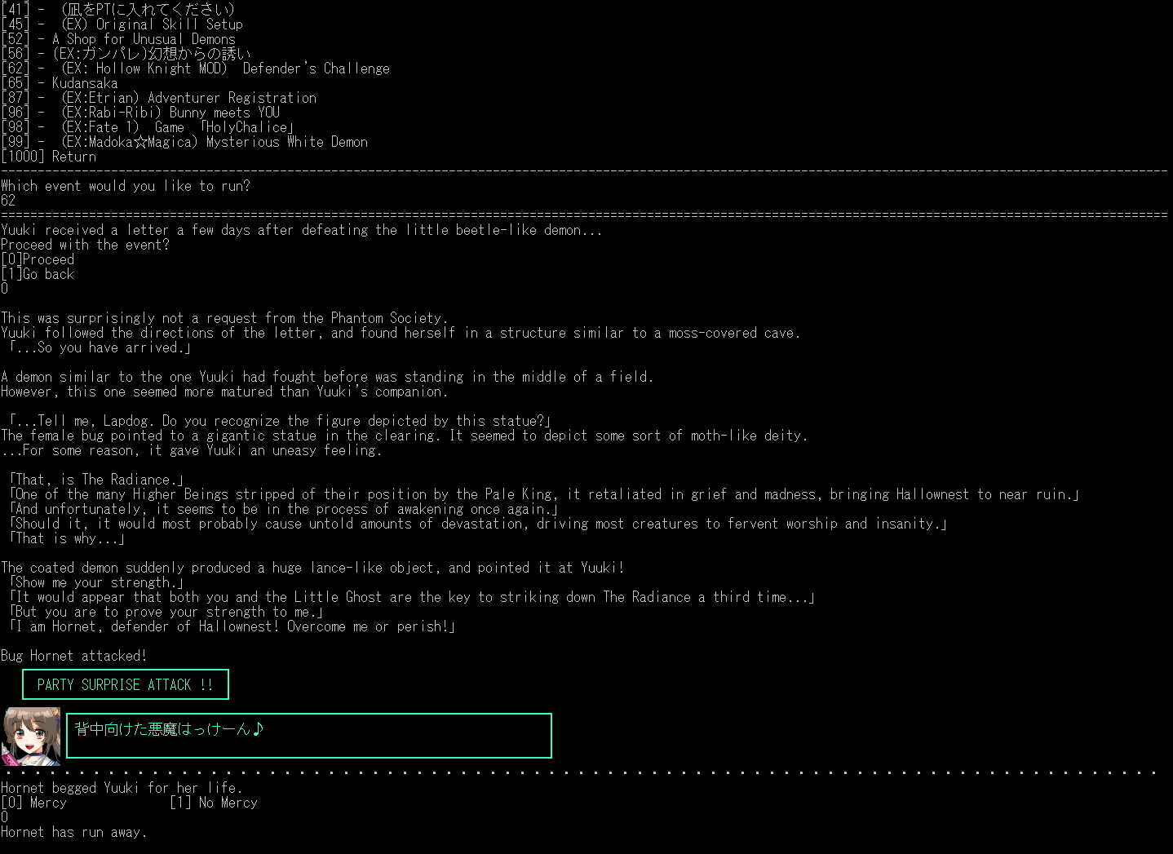The height and width of the screenshot is (854, 1173).
Task: Click the Yuuki character portrait
Action: pyautogui.click(x=32, y=737)
